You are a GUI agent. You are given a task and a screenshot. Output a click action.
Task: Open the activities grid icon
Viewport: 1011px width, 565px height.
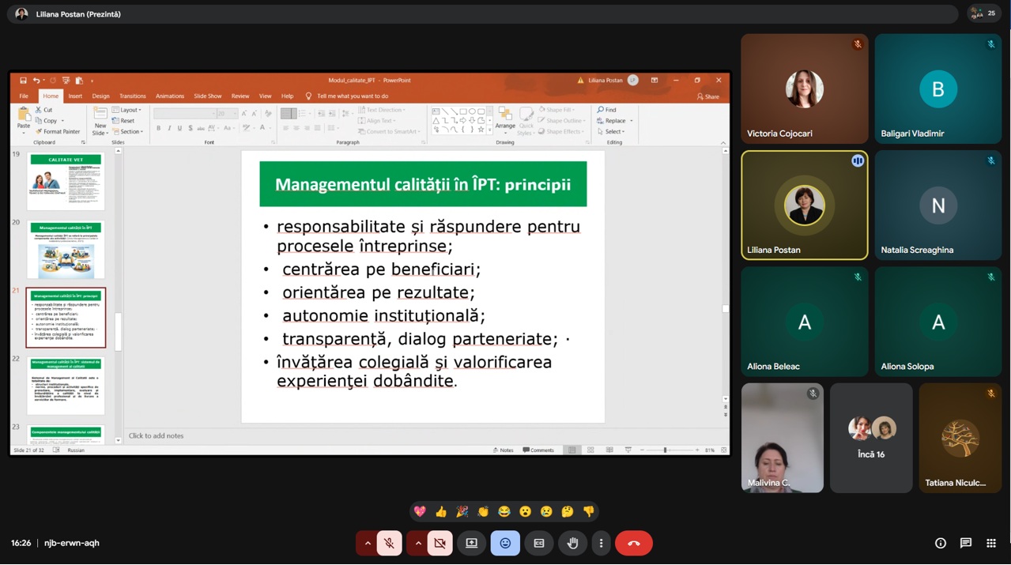[x=990, y=544]
